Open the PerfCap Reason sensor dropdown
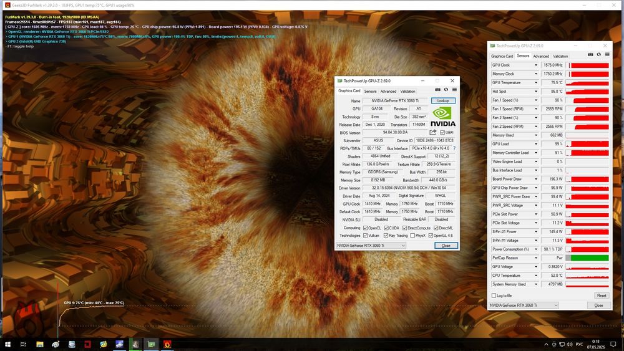Screen dimensions: 624x351 coord(535,258)
